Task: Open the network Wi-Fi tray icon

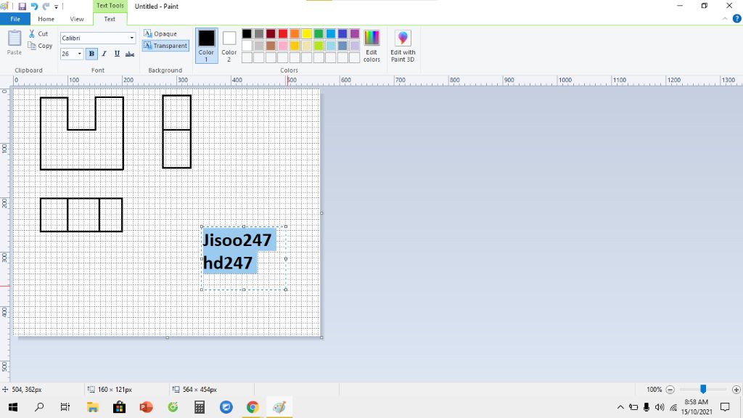Action: click(673, 407)
